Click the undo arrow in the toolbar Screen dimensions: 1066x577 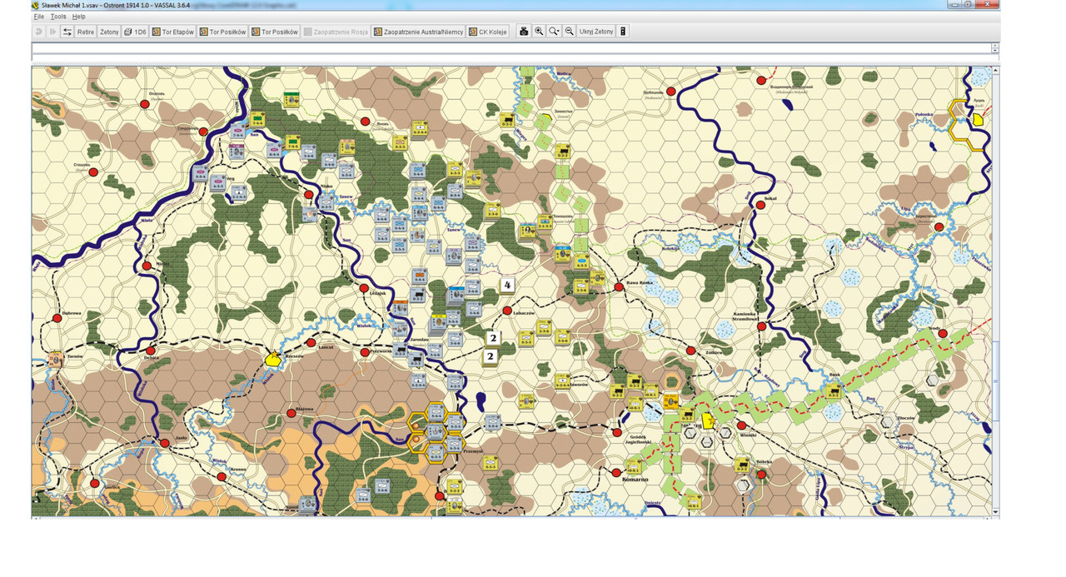point(38,32)
